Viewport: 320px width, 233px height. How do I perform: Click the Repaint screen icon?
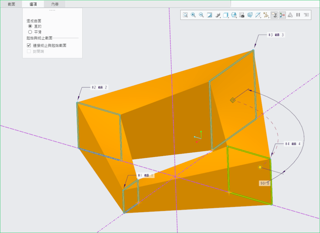pos(210,15)
